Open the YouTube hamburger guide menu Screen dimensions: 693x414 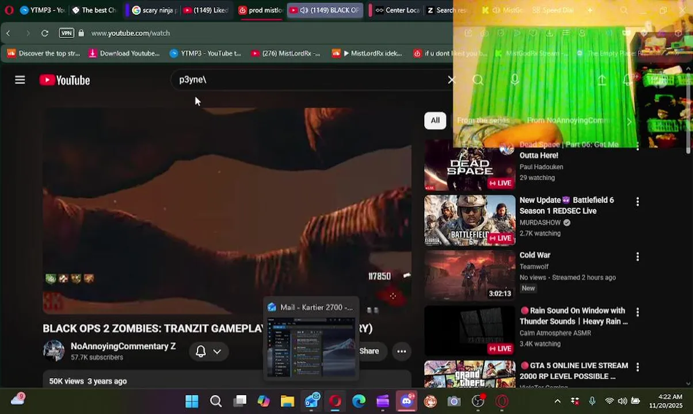coord(20,80)
